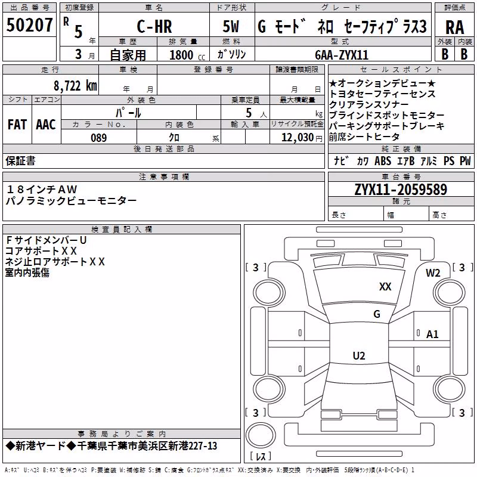The image size is (477, 477).
Task: Select the mileage value 8,722 km
Action: coord(76,85)
